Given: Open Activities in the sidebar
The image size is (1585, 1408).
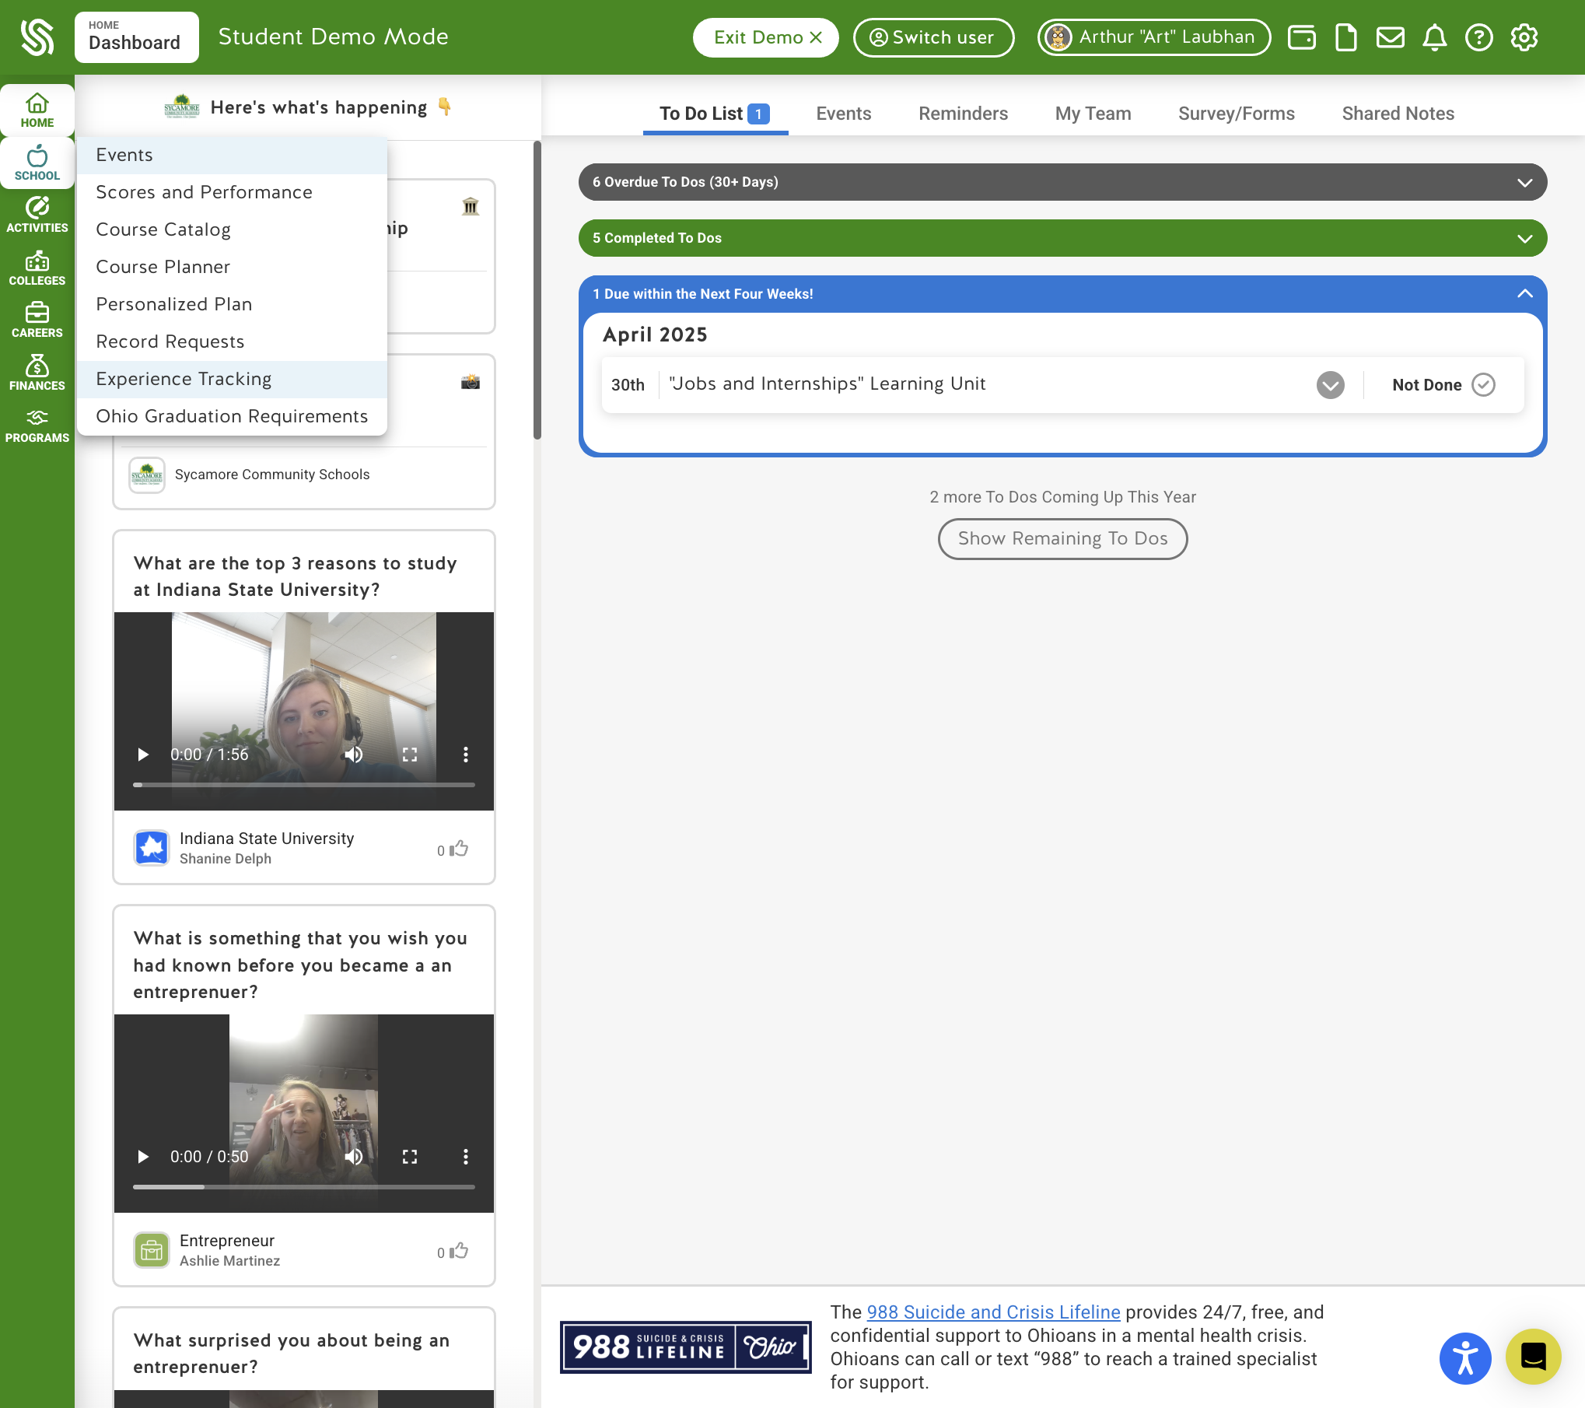Looking at the screenshot, I should coord(37,215).
